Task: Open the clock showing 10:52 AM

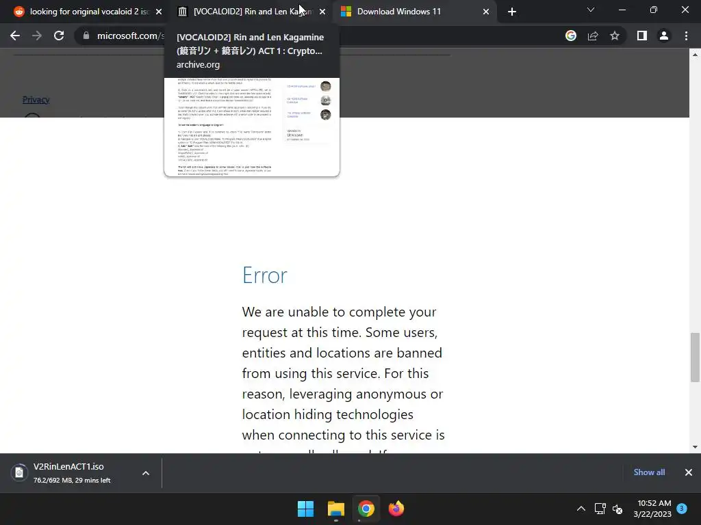Action: pos(652,509)
